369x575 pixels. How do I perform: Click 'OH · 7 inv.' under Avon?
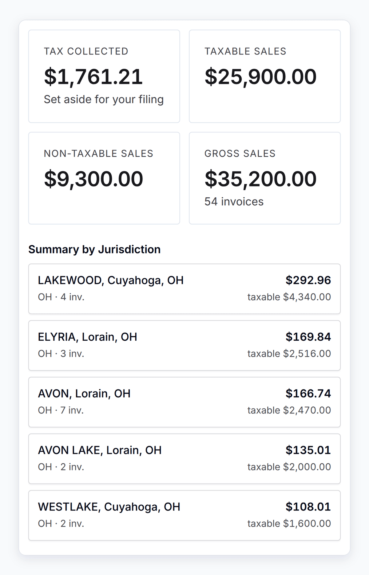point(61,410)
